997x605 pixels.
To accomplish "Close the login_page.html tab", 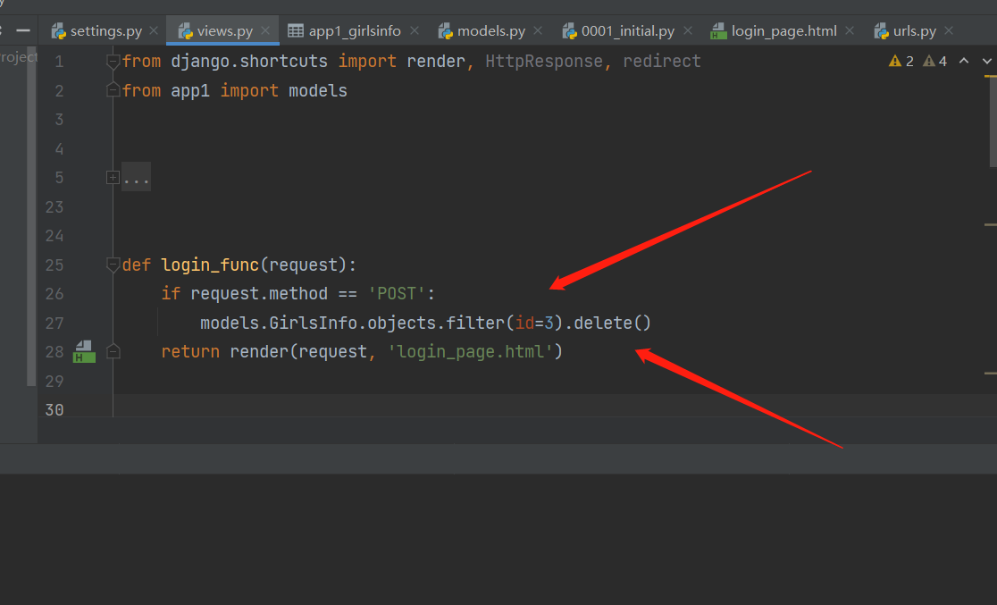I will 850,30.
